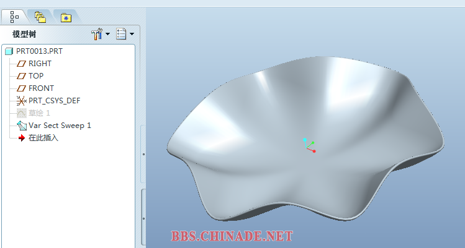This screenshot has width=465, height=248.
Task: Click the swept bowl surface model
Action: [305, 139]
